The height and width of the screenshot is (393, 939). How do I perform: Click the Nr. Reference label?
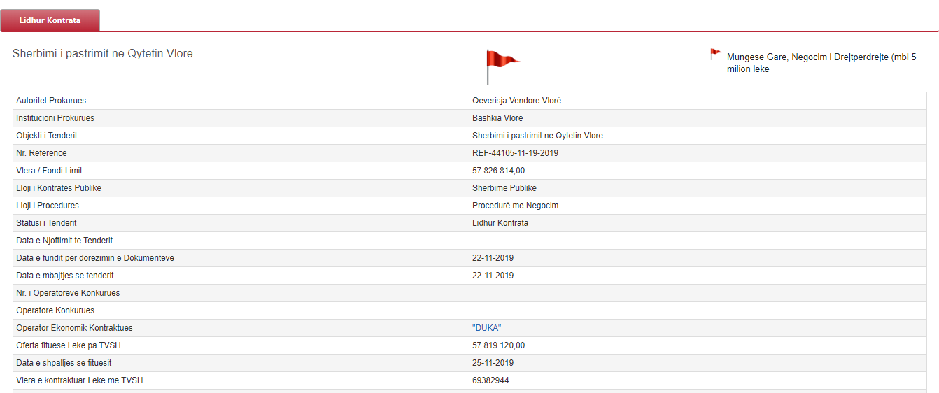[42, 153]
